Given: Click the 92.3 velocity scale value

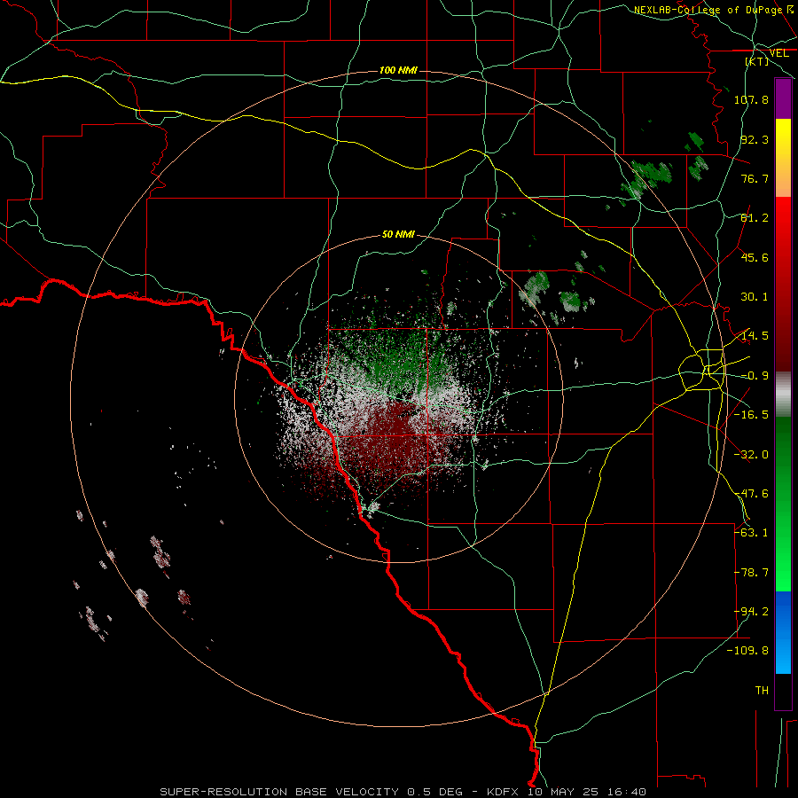Looking at the screenshot, I should 755,139.
